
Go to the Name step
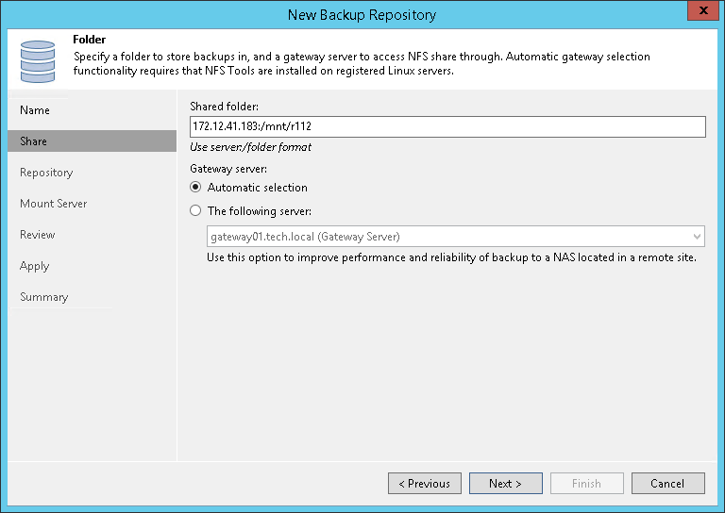point(35,110)
